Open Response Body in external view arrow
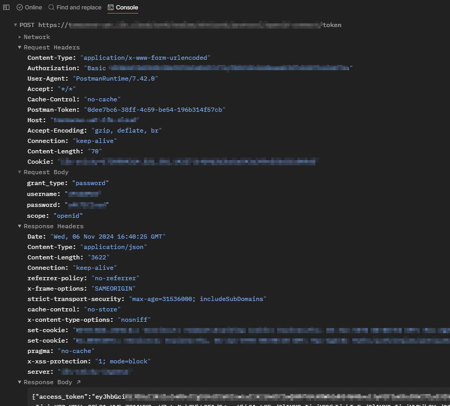This screenshot has width=450, height=406. pyautogui.click(x=79, y=382)
